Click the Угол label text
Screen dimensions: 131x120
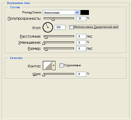pyautogui.click(x=37, y=28)
